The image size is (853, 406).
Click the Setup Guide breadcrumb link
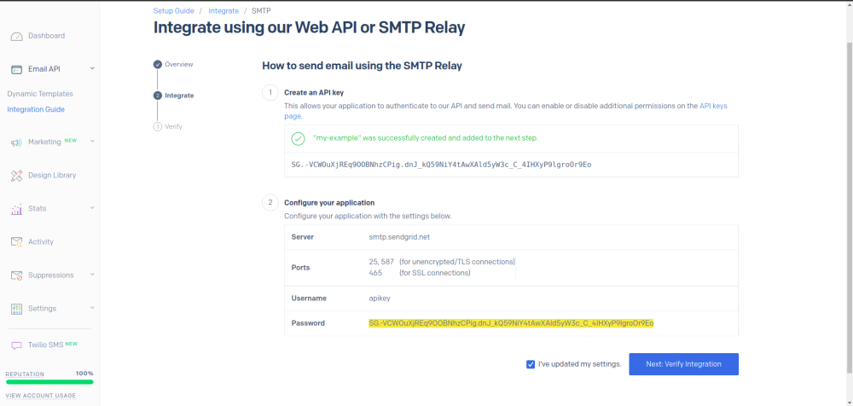[x=173, y=11]
